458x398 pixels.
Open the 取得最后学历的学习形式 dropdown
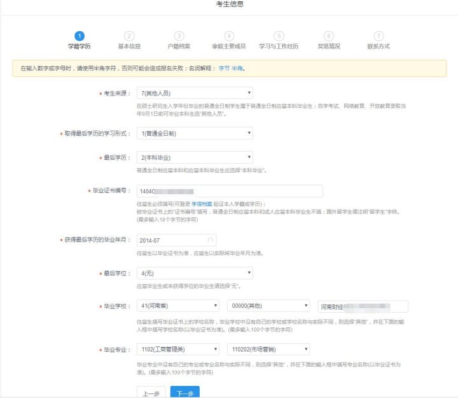tap(195, 133)
